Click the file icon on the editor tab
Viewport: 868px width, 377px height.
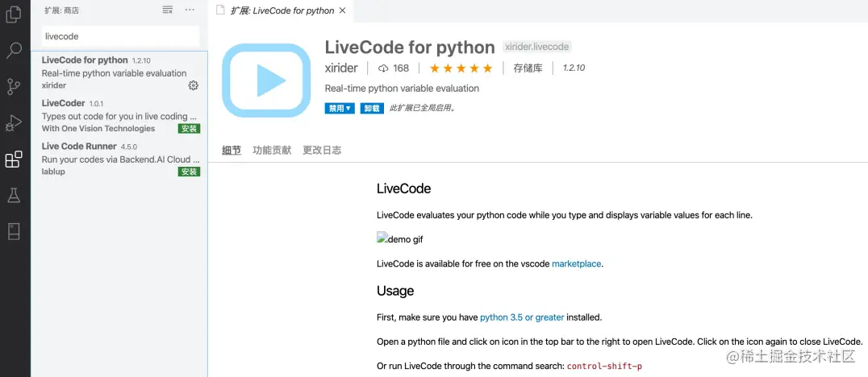221,10
